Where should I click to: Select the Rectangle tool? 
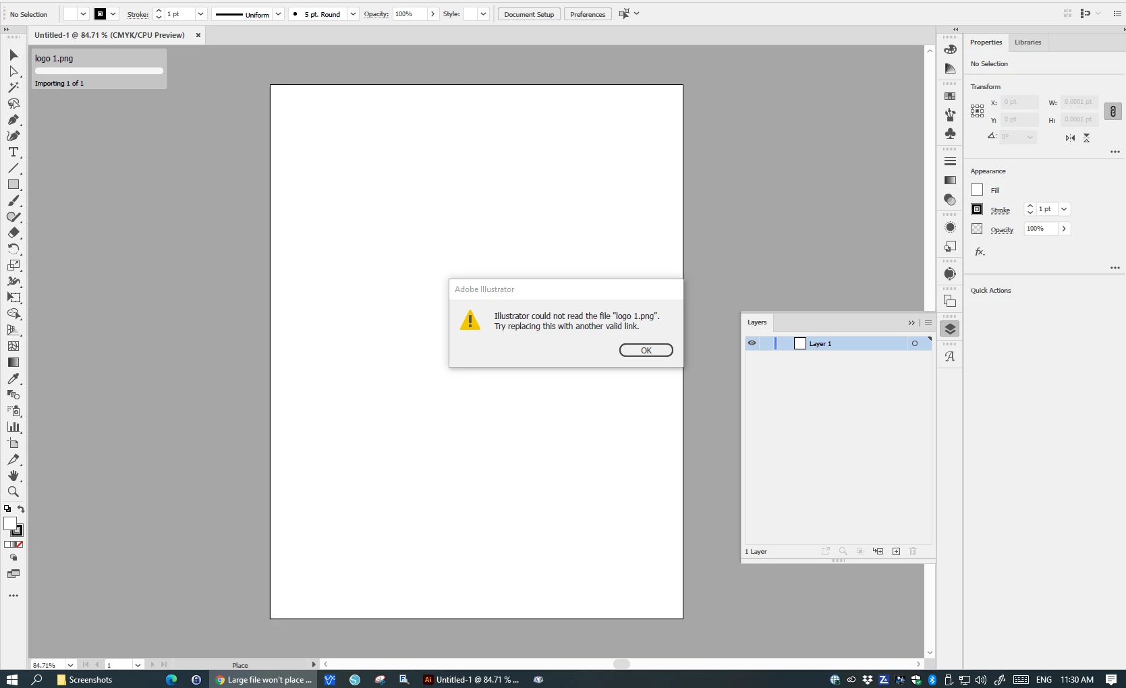(13, 185)
